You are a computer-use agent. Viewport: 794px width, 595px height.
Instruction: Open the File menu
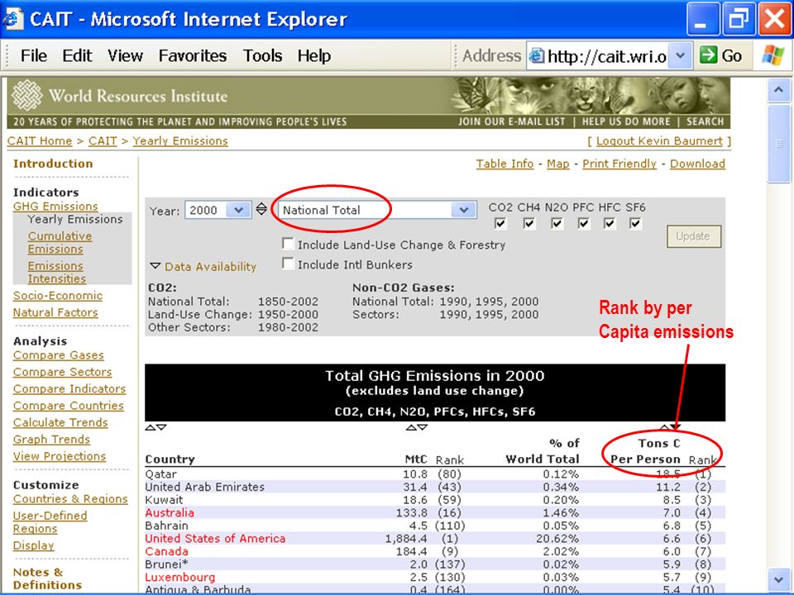point(34,55)
